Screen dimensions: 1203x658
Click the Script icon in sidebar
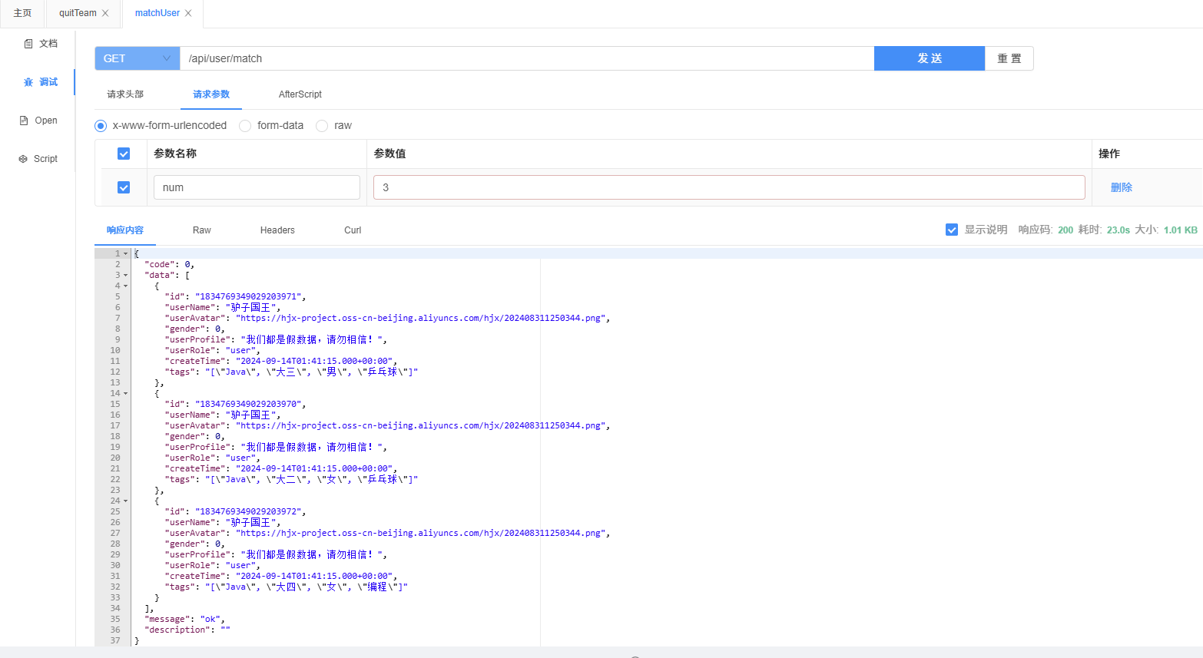point(23,159)
